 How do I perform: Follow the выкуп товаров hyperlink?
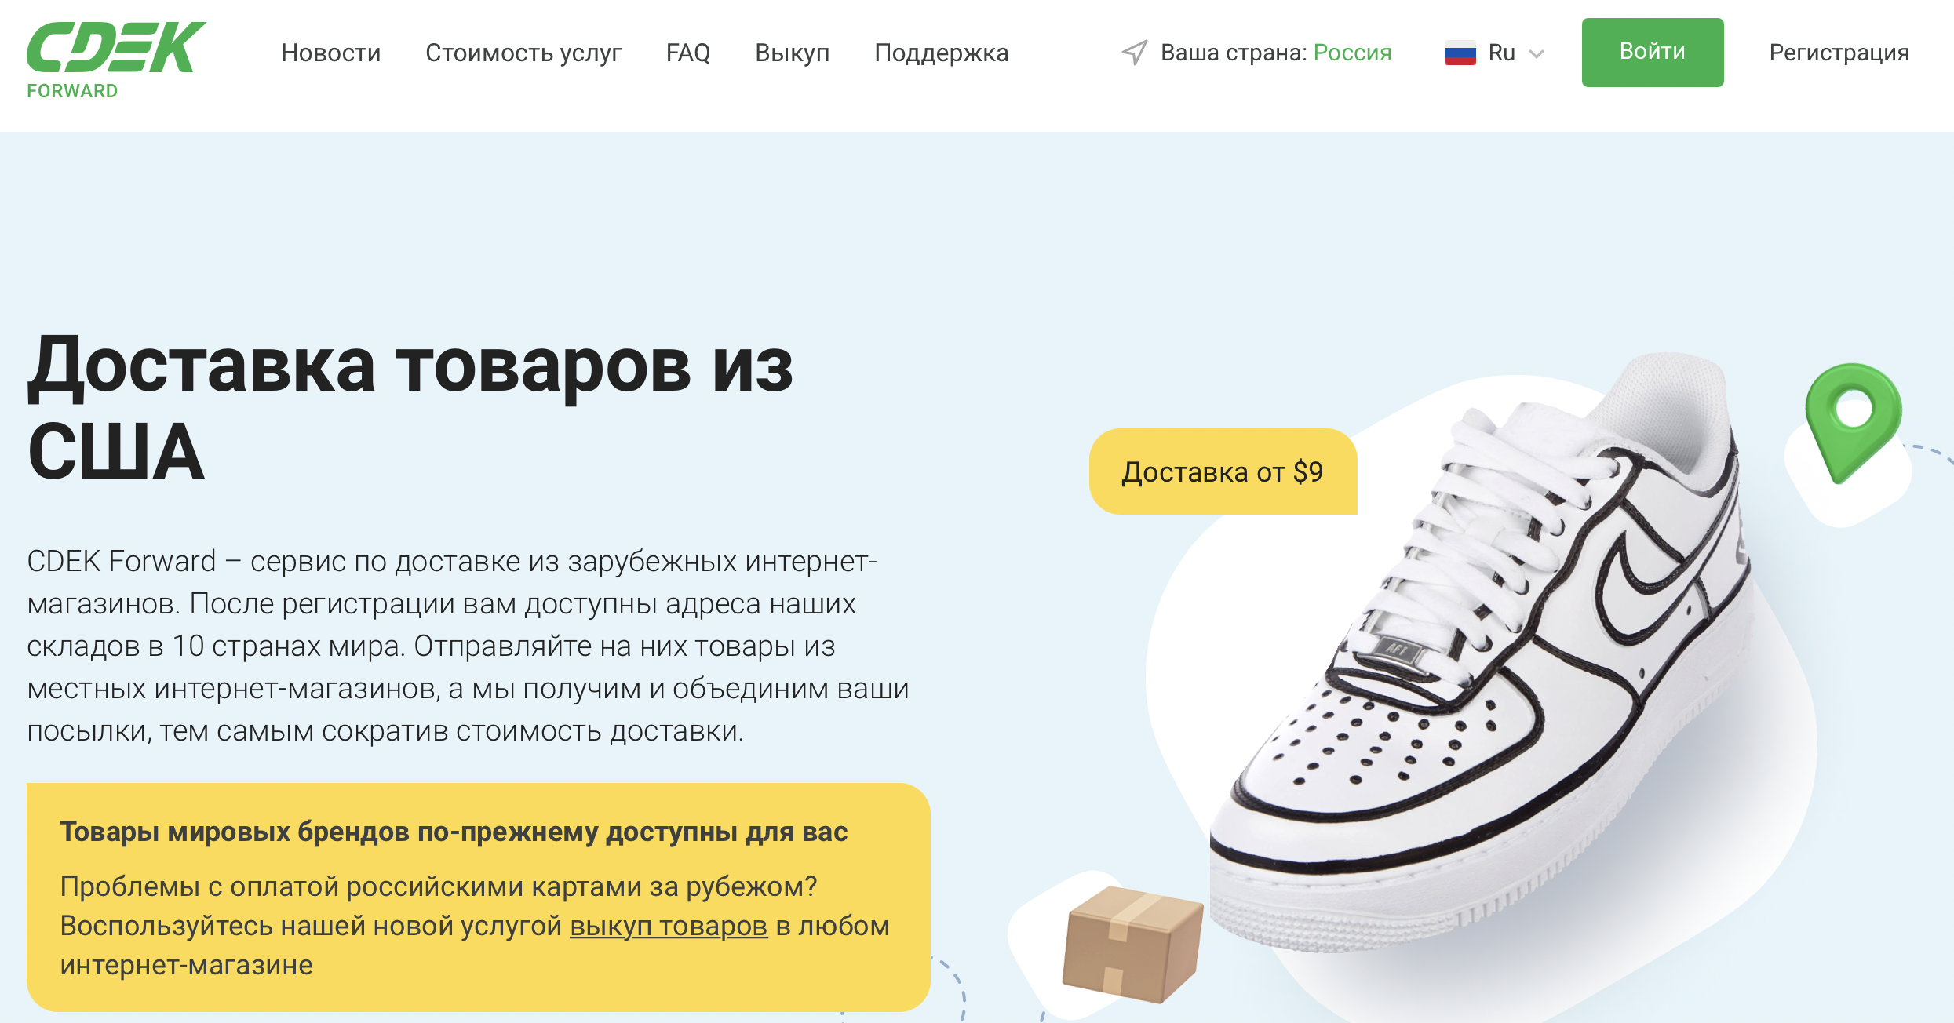[669, 926]
